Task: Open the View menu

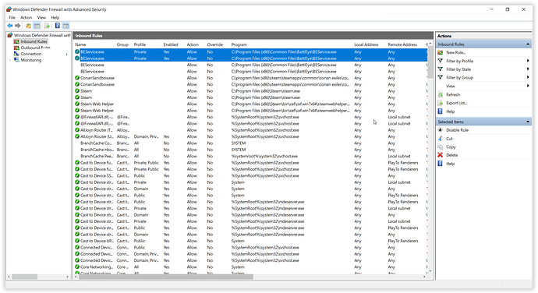Action: tap(41, 17)
